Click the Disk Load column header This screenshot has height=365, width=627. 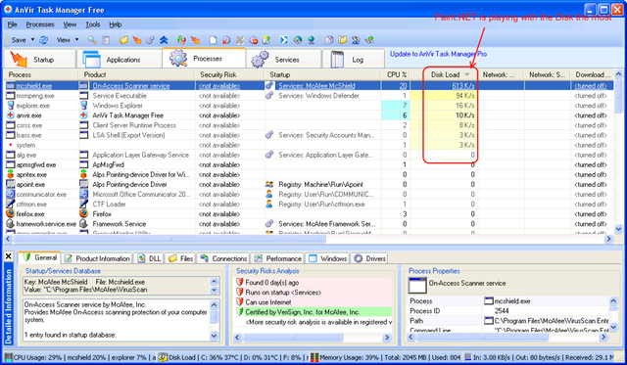click(445, 74)
